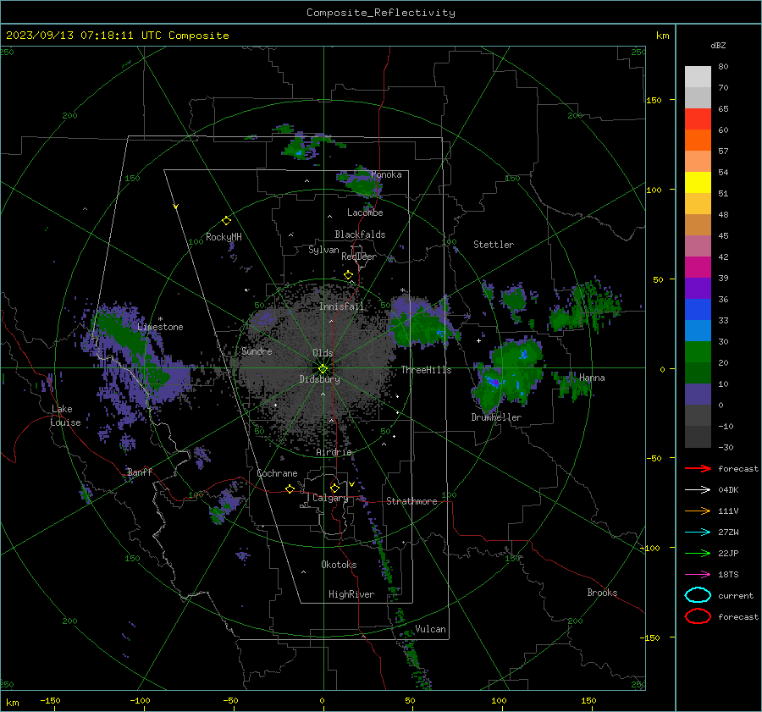This screenshot has width=762, height=712.
Task: Click the red forecast arrow in legend
Action: pos(698,468)
